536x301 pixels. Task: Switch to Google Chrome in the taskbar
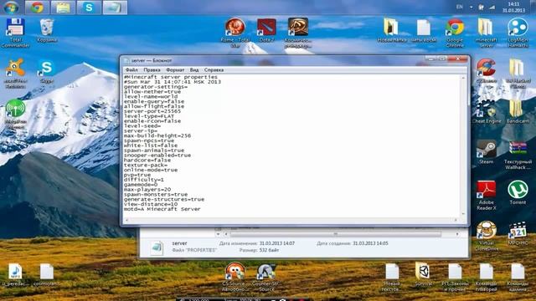[x=37, y=8]
